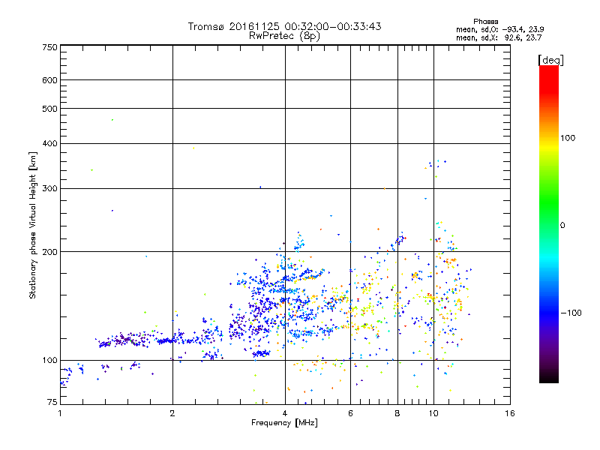Click the x-axis tick label '2'
The width and height of the screenshot is (600, 450).
pyautogui.click(x=172, y=413)
